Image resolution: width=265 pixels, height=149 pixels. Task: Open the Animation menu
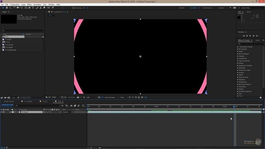pos(37,5)
